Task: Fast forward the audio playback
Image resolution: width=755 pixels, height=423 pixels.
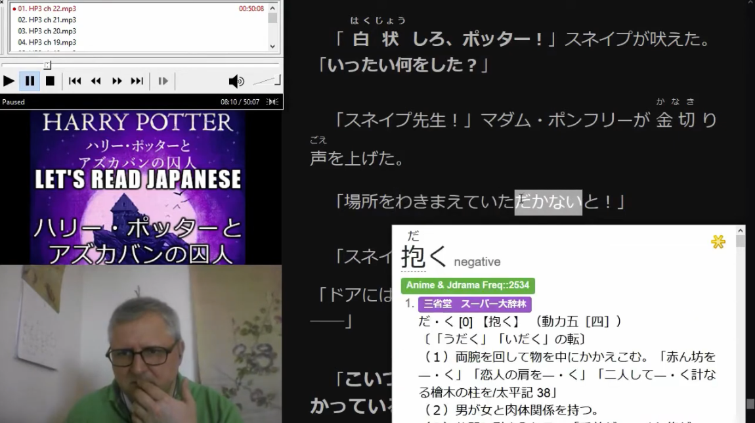Action: click(x=116, y=81)
